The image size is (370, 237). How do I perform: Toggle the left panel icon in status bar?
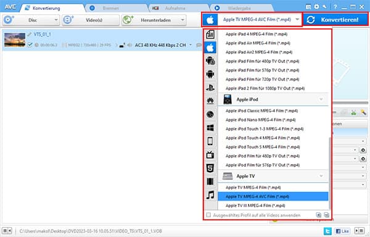click(x=7, y=231)
